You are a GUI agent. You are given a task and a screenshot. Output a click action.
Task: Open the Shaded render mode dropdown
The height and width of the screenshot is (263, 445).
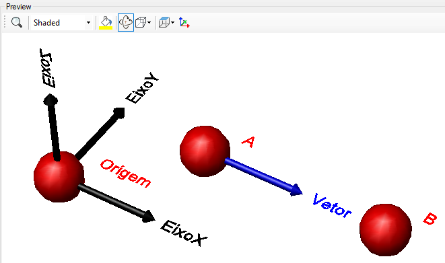point(61,23)
